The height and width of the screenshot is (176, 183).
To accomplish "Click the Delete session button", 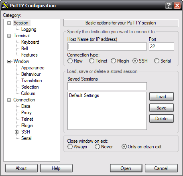I will coord(161,119).
